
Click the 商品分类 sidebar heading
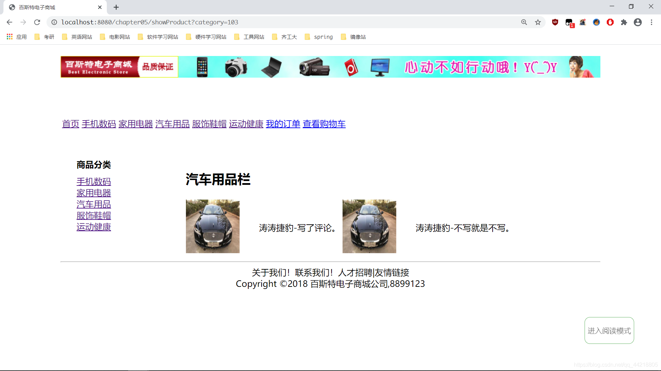[94, 165]
